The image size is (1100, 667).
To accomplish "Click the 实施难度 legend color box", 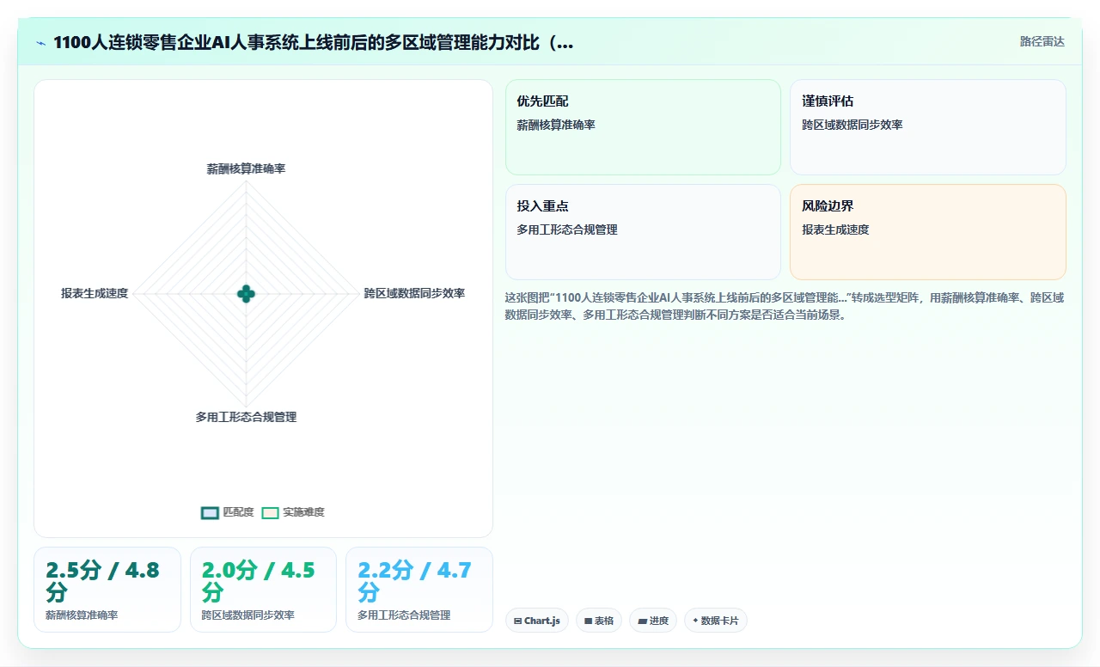I will pyautogui.click(x=270, y=512).
